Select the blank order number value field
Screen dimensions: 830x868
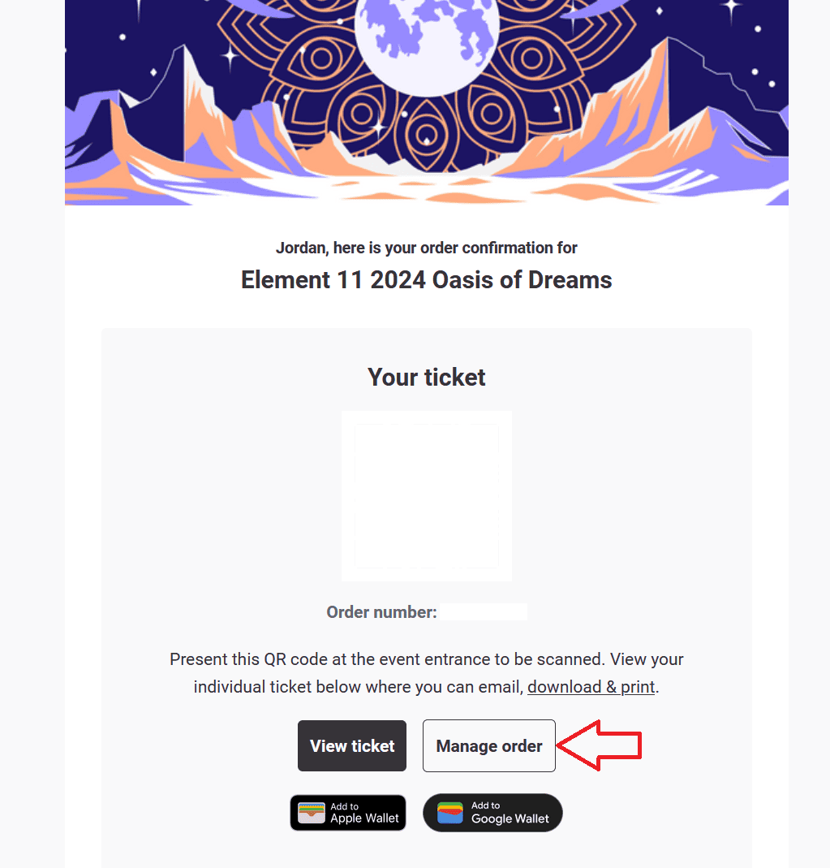coord(484,612)
